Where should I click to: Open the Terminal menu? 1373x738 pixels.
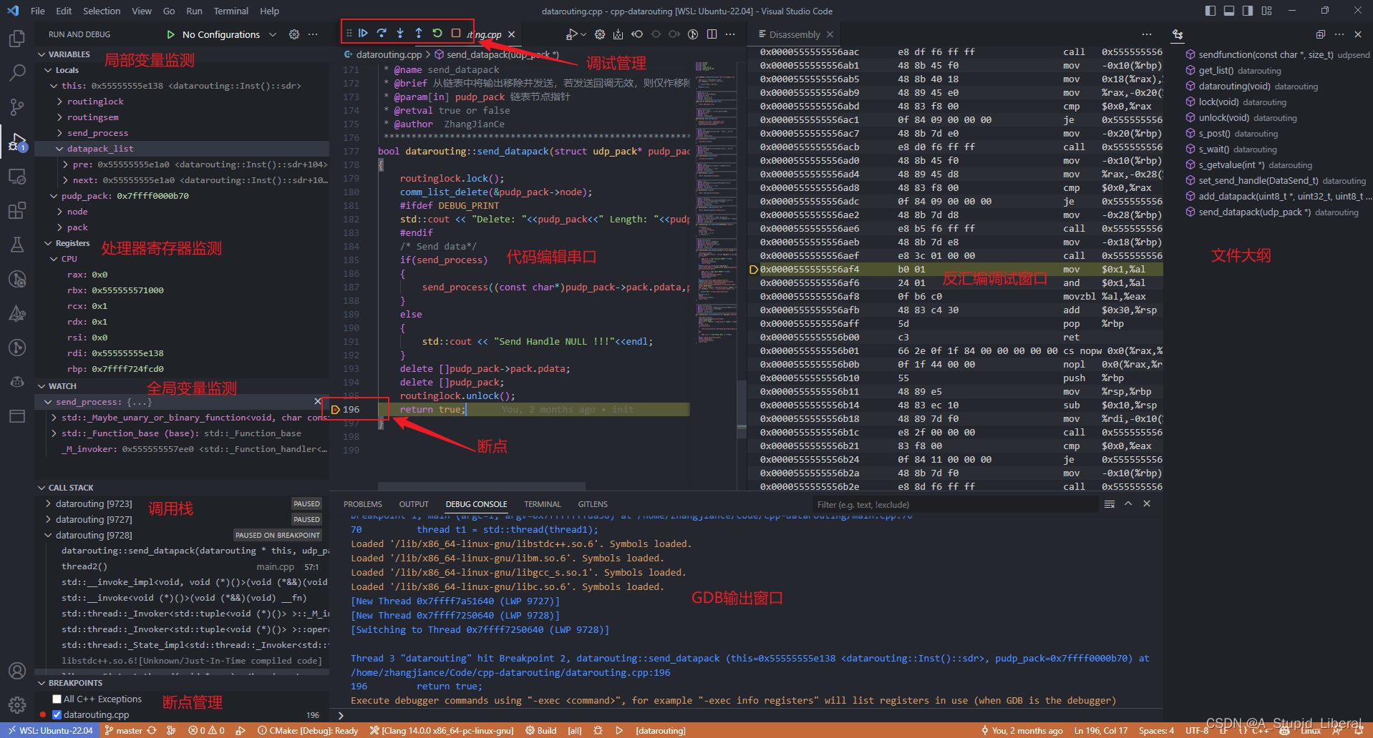[x=231, y=11]
